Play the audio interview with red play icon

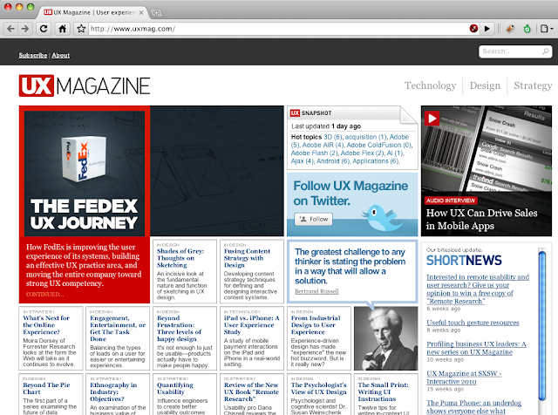[432, 119]
